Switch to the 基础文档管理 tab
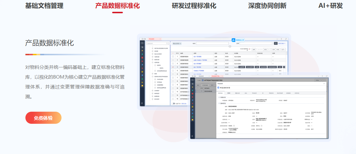356x154 pixels. [44, 5]
